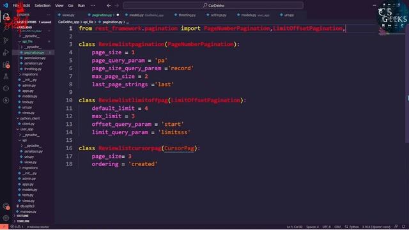Open Explorer more actions ellipsis

(49, 15)
